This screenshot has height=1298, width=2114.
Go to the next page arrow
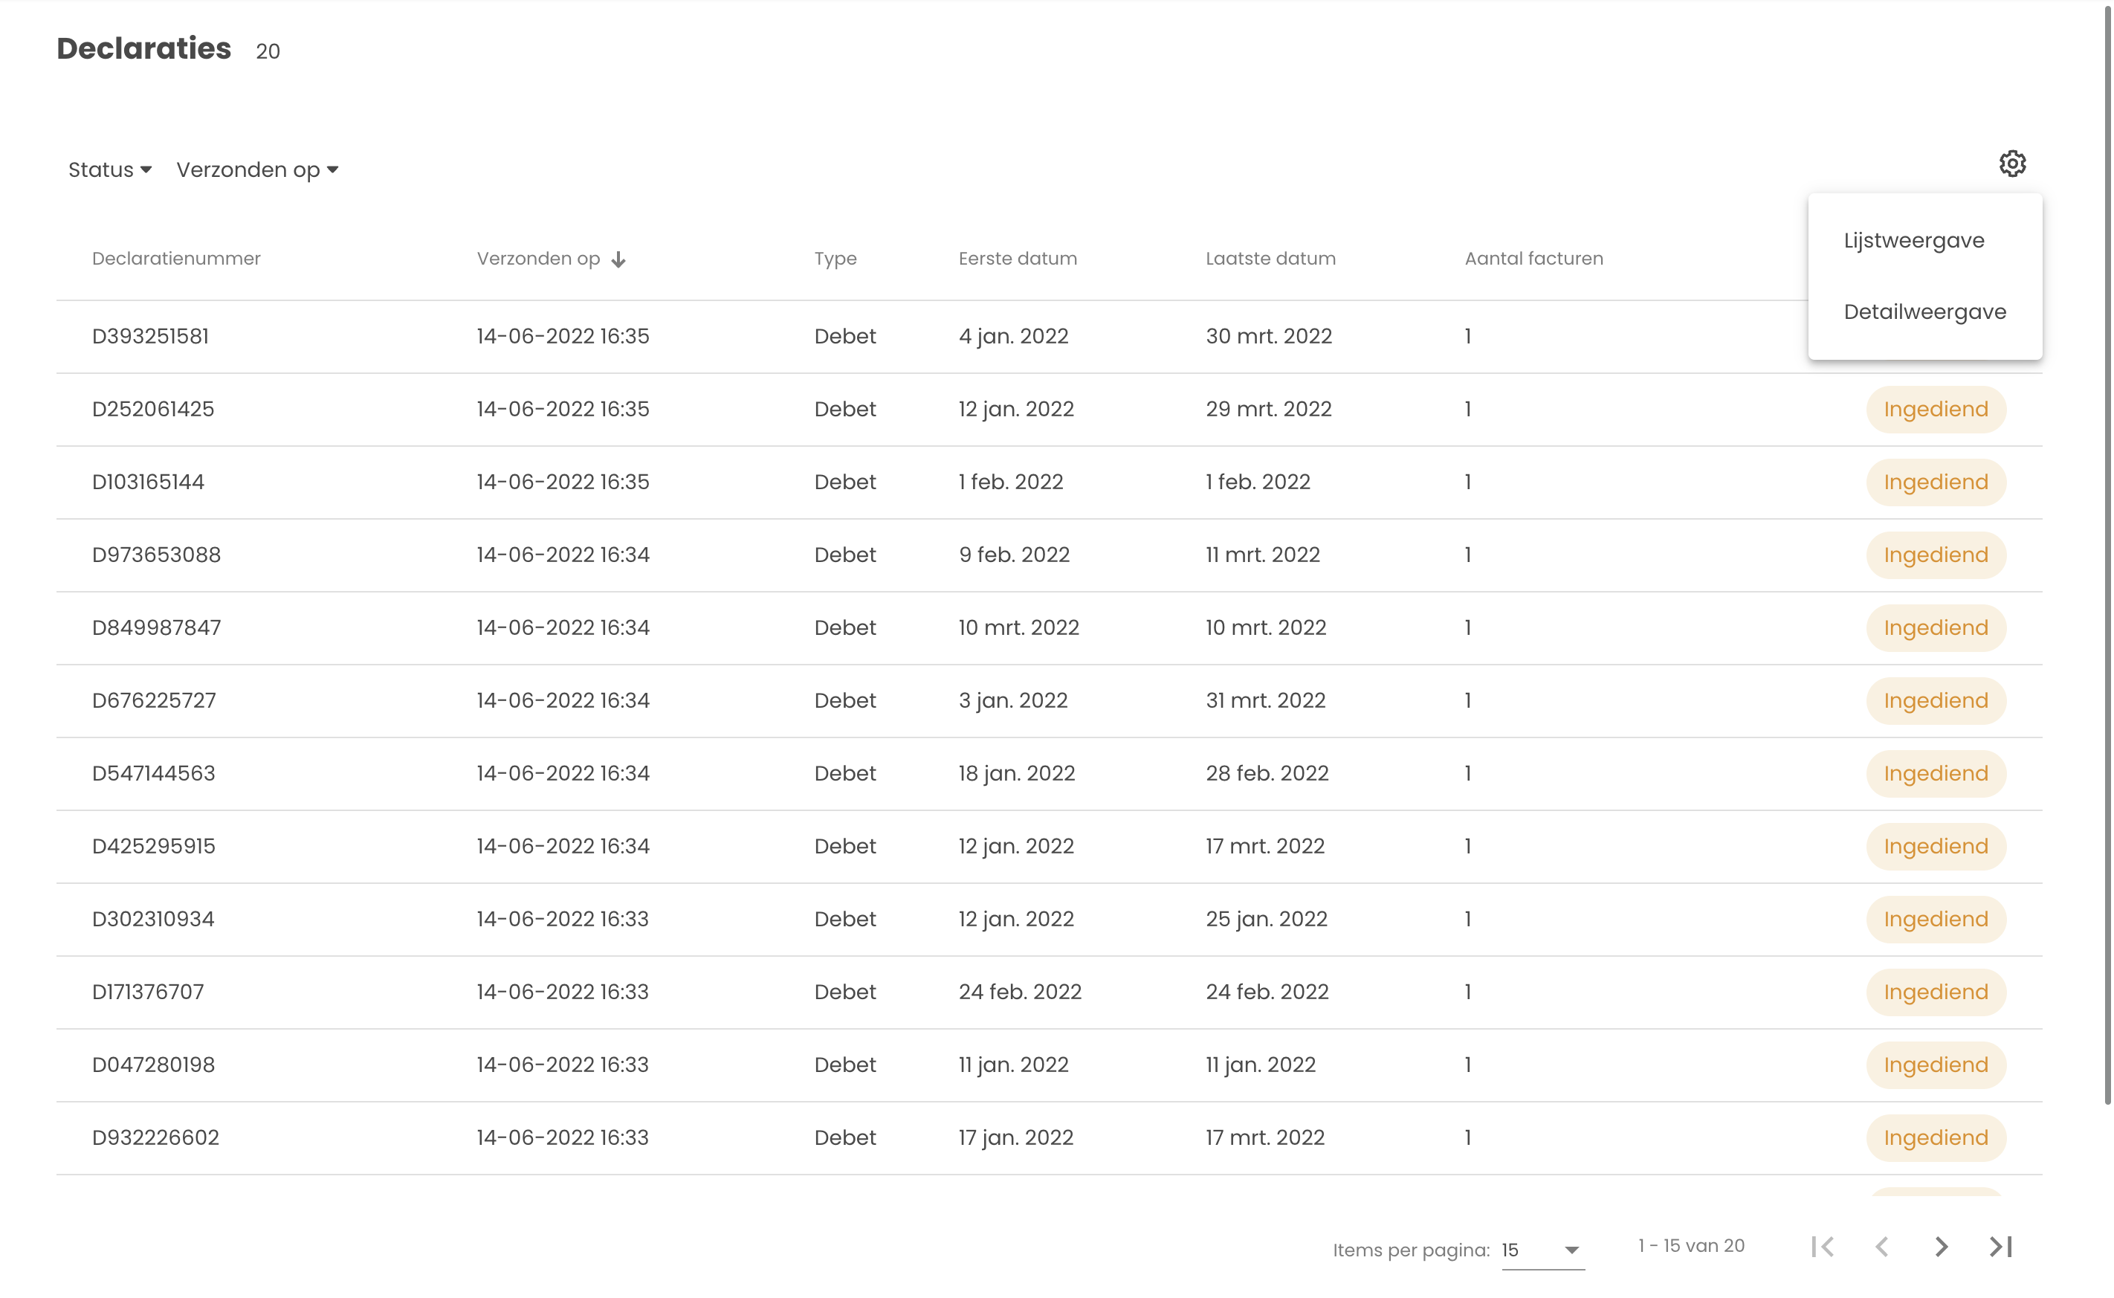coord(1942,1247)
